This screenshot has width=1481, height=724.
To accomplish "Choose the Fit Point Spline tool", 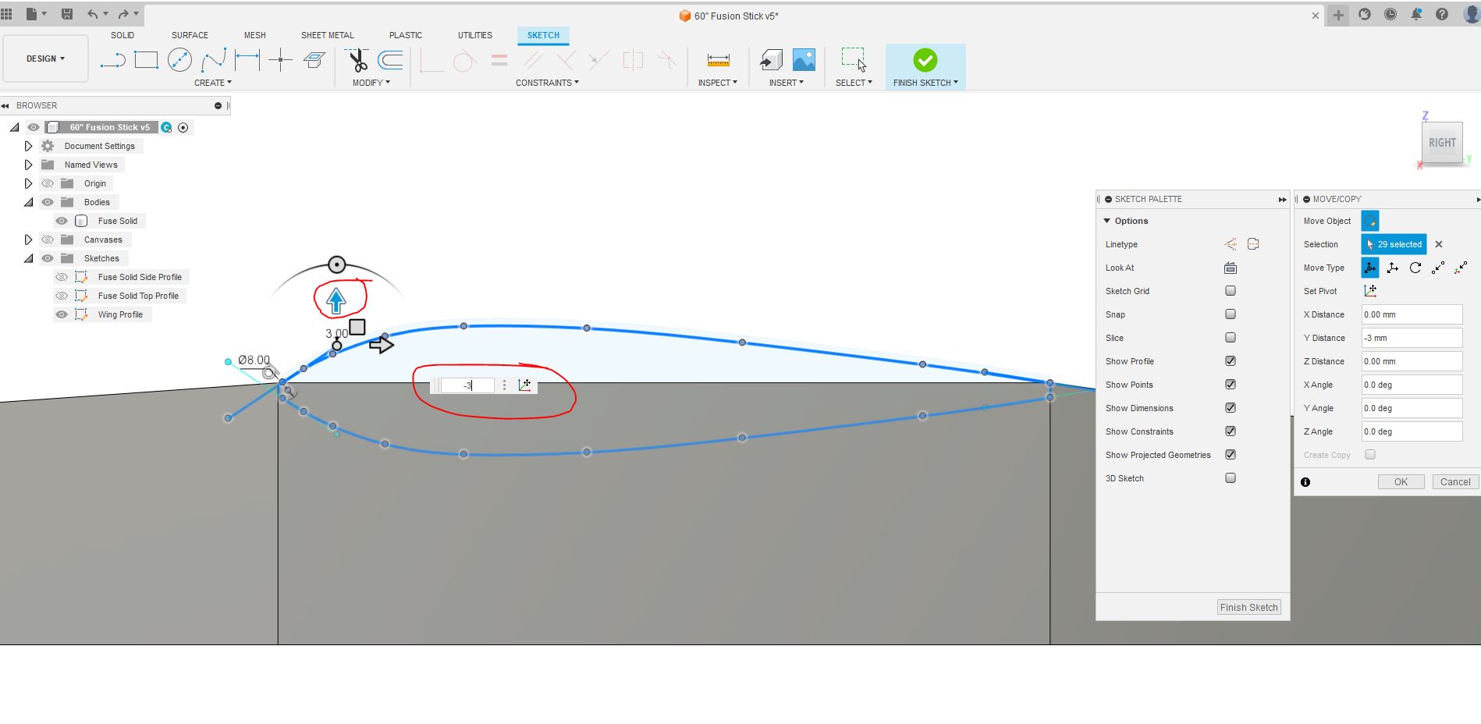I will (213, 60).
